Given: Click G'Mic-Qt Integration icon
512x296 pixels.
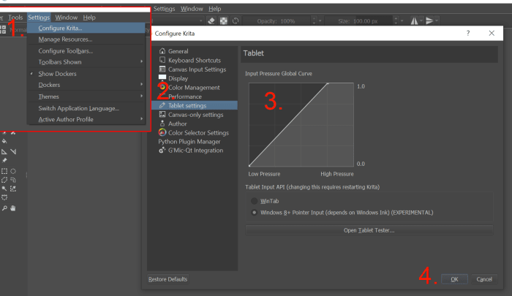Looking at the screenshot, I should 162,150.
